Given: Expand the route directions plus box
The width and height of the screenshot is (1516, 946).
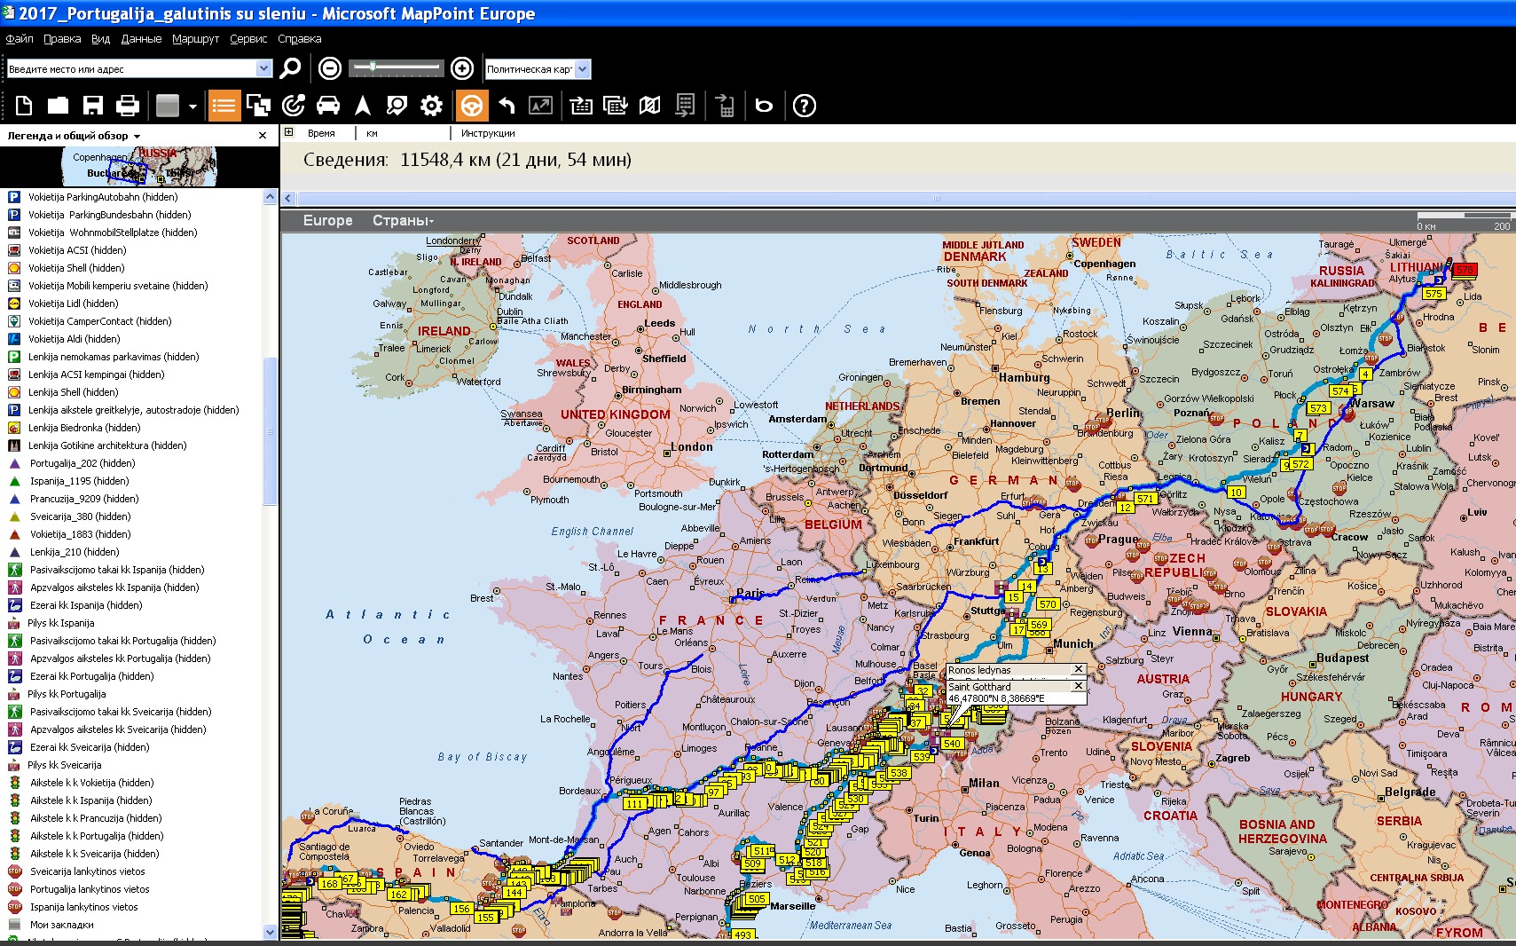Looking at the screenshot, I should [x=289, y=132].
